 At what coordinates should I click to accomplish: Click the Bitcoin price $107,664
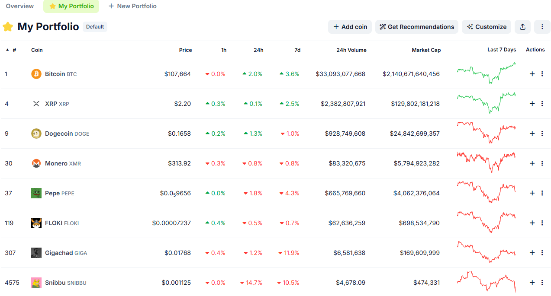point(177,74)
